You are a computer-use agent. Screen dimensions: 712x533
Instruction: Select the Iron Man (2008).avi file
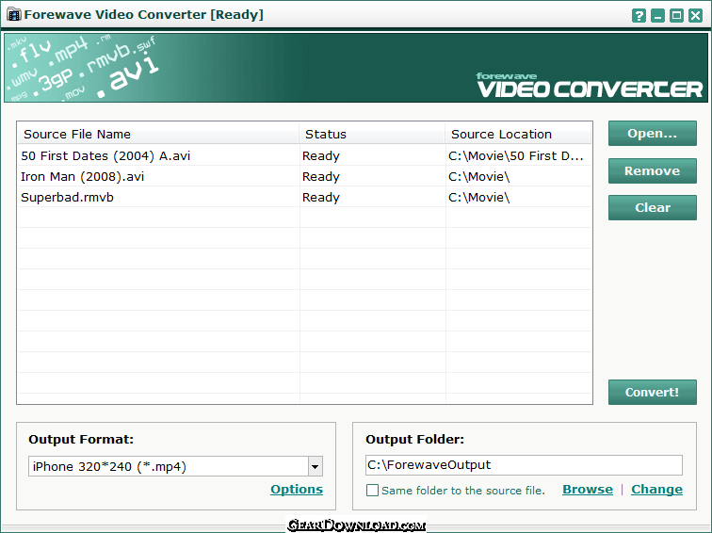point(82,177)
